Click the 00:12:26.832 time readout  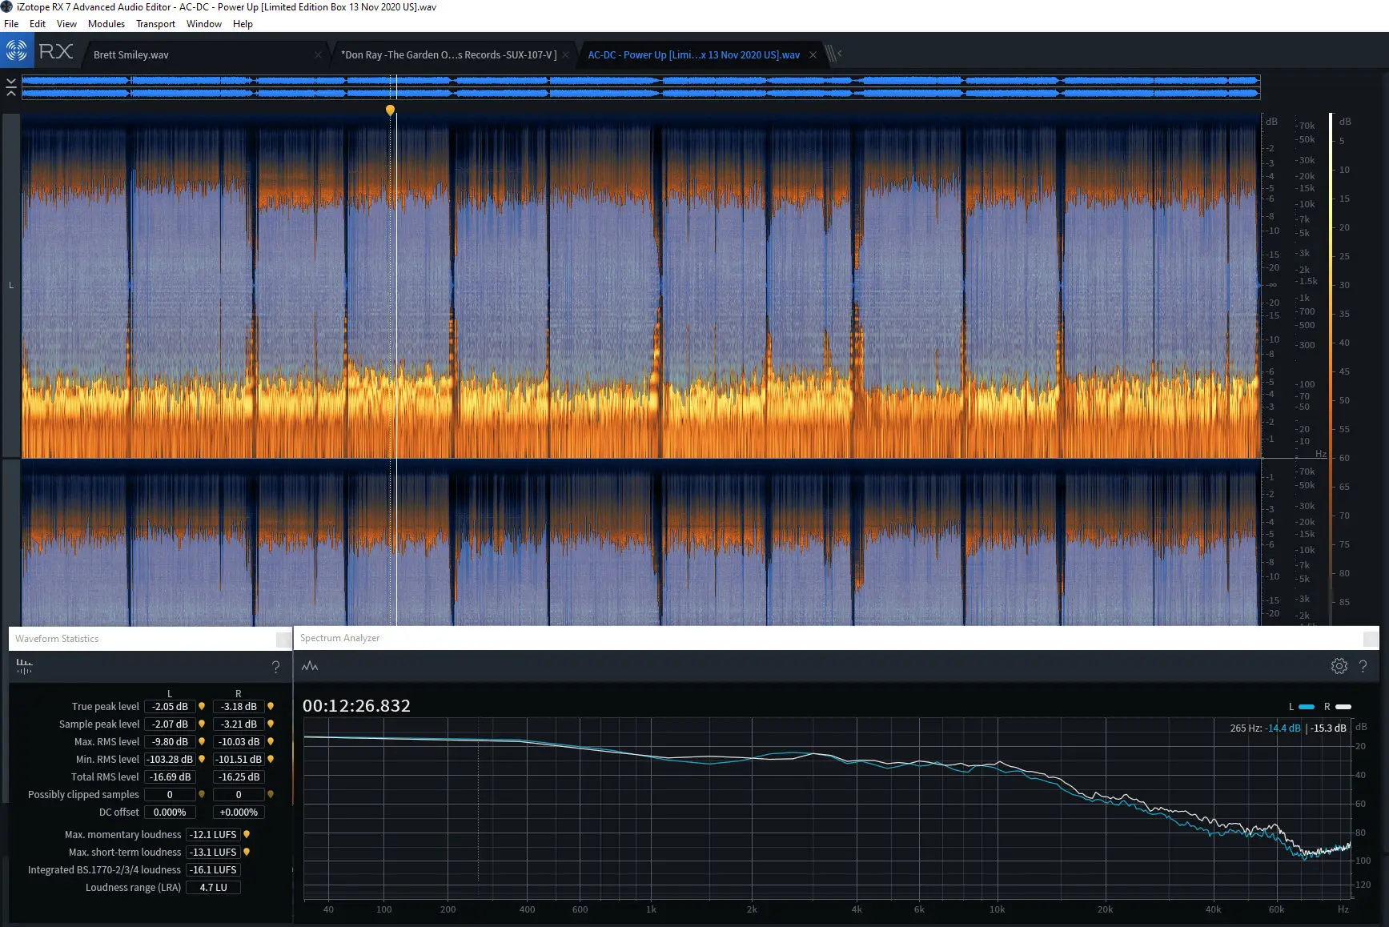pos(356,706)
